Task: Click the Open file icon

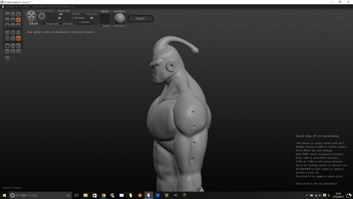Action: [x=13, y=51]
